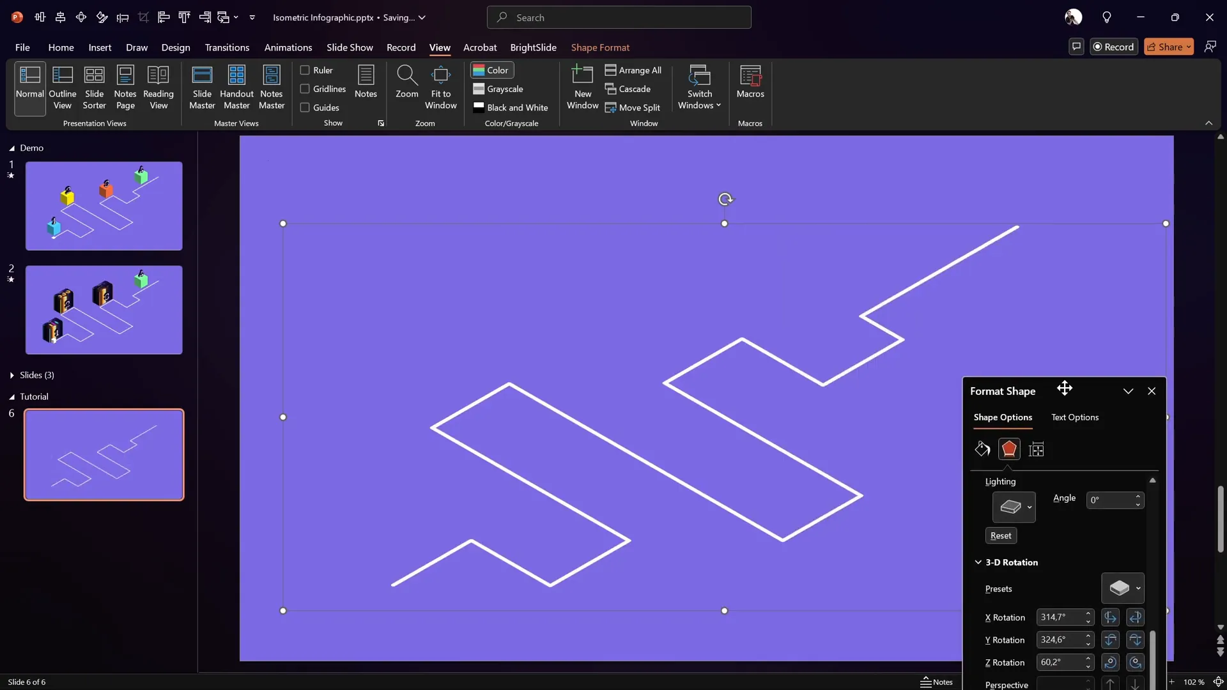Open file name saving status dropdown
This screenshot has width=1227, height=690.
[422, 17]
